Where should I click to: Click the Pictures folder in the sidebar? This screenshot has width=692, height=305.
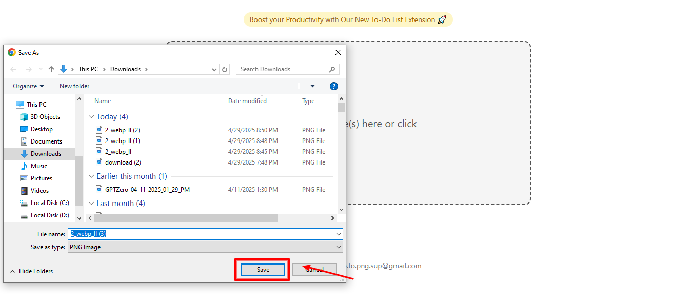42,178
